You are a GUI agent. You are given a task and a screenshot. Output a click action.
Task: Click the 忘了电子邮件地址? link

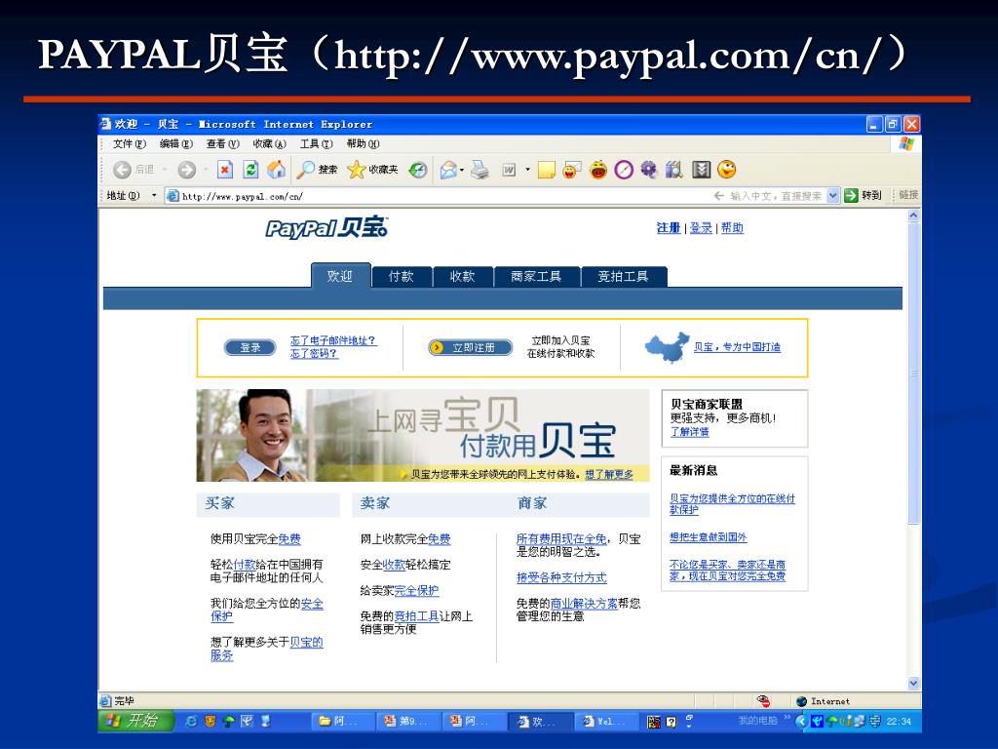(333, 340)
